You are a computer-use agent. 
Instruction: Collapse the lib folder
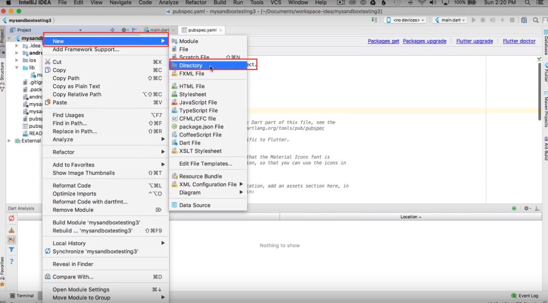17,68
